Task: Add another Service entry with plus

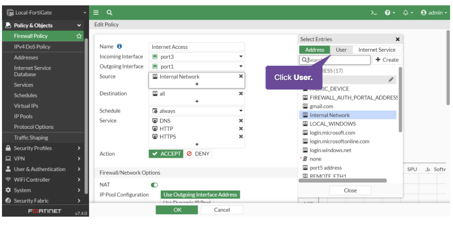Action: (197, 145)
